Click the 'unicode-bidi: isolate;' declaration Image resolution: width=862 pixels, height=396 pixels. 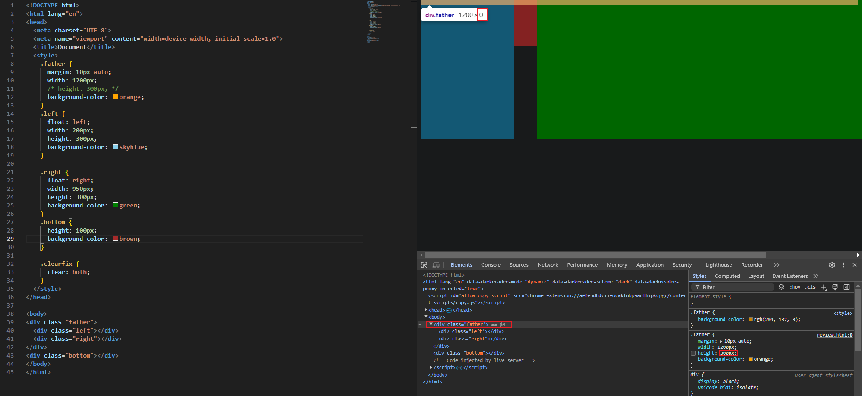pyautogui.click(x=728, y=388)
